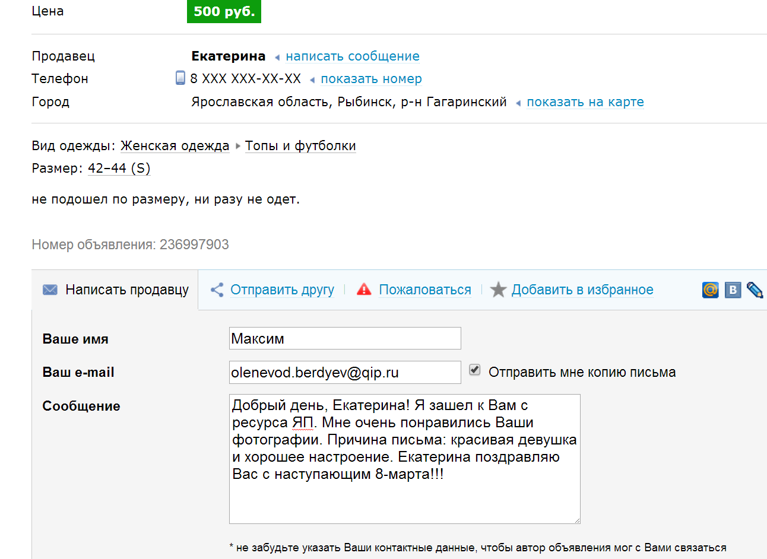
Task: Toggle Отправить мне копию письма checkbox
Action: point(474,370)
